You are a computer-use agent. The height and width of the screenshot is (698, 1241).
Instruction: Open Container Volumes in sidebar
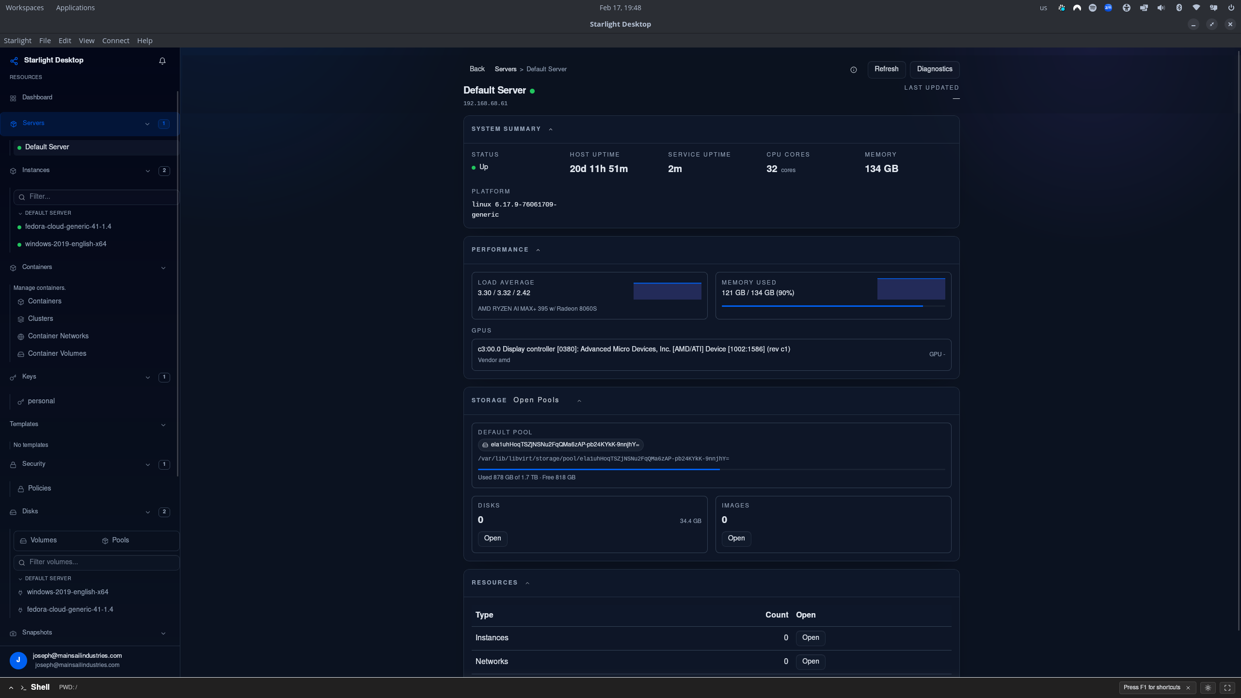[x=57, y=354]
